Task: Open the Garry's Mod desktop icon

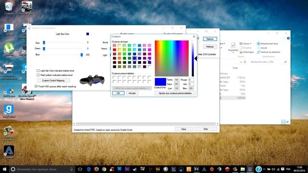Action: 9,111
